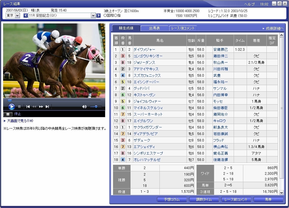The height and width of the screenshot is (208, 289).
Task: Open horse ダイワメジャー
Action: pos(144,50)
